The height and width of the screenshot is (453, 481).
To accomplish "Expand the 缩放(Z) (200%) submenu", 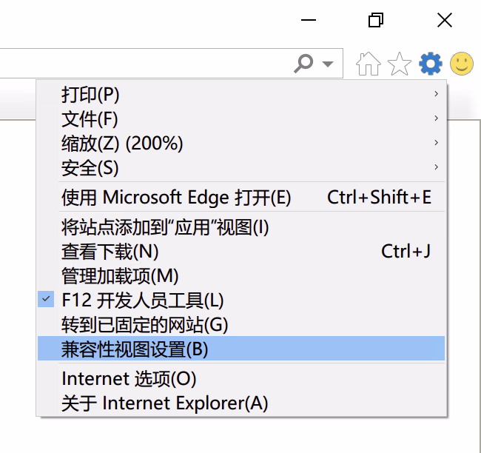I will point(122,144).
